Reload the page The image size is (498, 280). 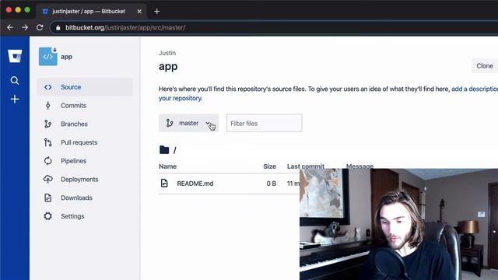[40, 28]
